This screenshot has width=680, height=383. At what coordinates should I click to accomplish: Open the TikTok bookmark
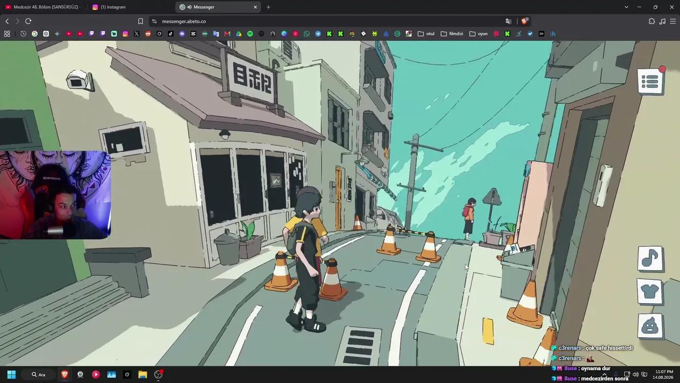click(x=171, y=34)
